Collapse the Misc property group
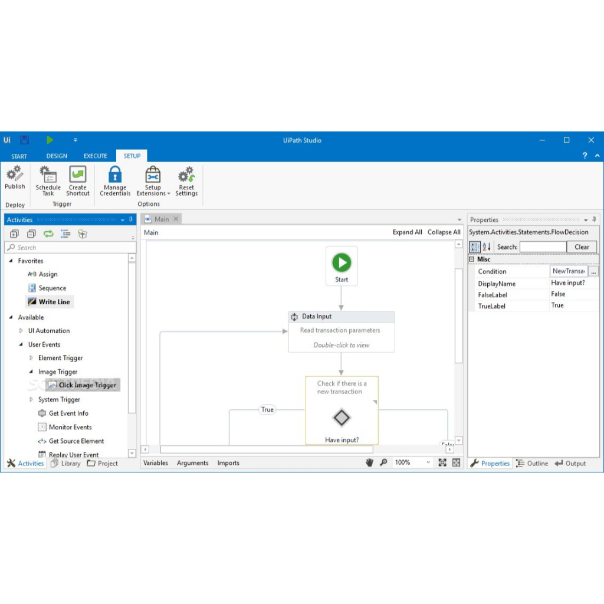Image resolution: width=604 pixels, height=604 pixels. (471, 260)
